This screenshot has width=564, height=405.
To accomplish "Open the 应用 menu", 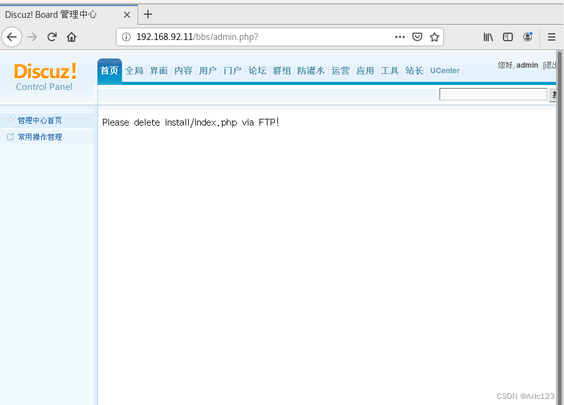I will pyautogui.click(x=365, y=71).
